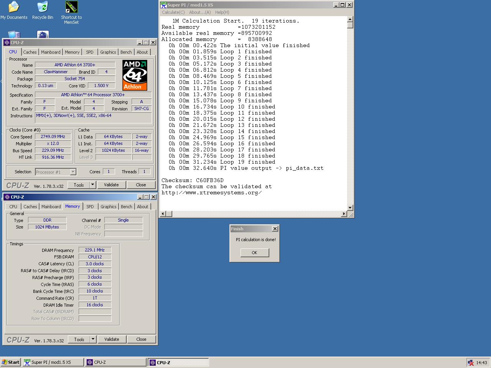Viewport: 491px width, 368px height.
Task: Click Validate button in upper CPU-Z window
Action: click(111, 185)
